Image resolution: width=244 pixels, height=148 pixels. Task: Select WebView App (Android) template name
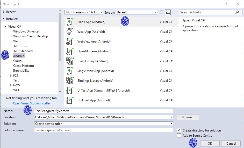(94, 41)
